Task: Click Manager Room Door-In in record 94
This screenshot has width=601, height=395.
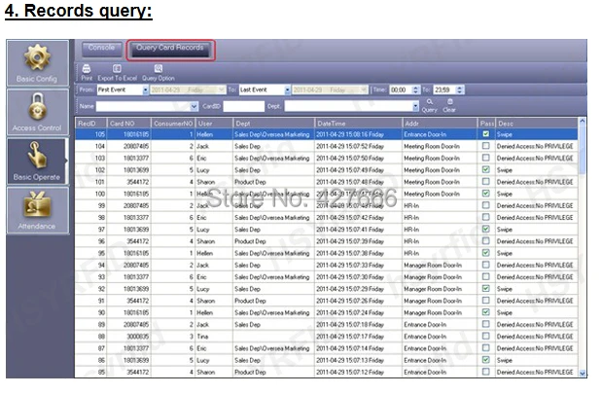Action: point(433,265)
